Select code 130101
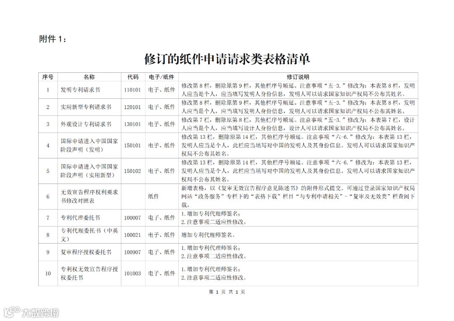 [x=132, y=124]
